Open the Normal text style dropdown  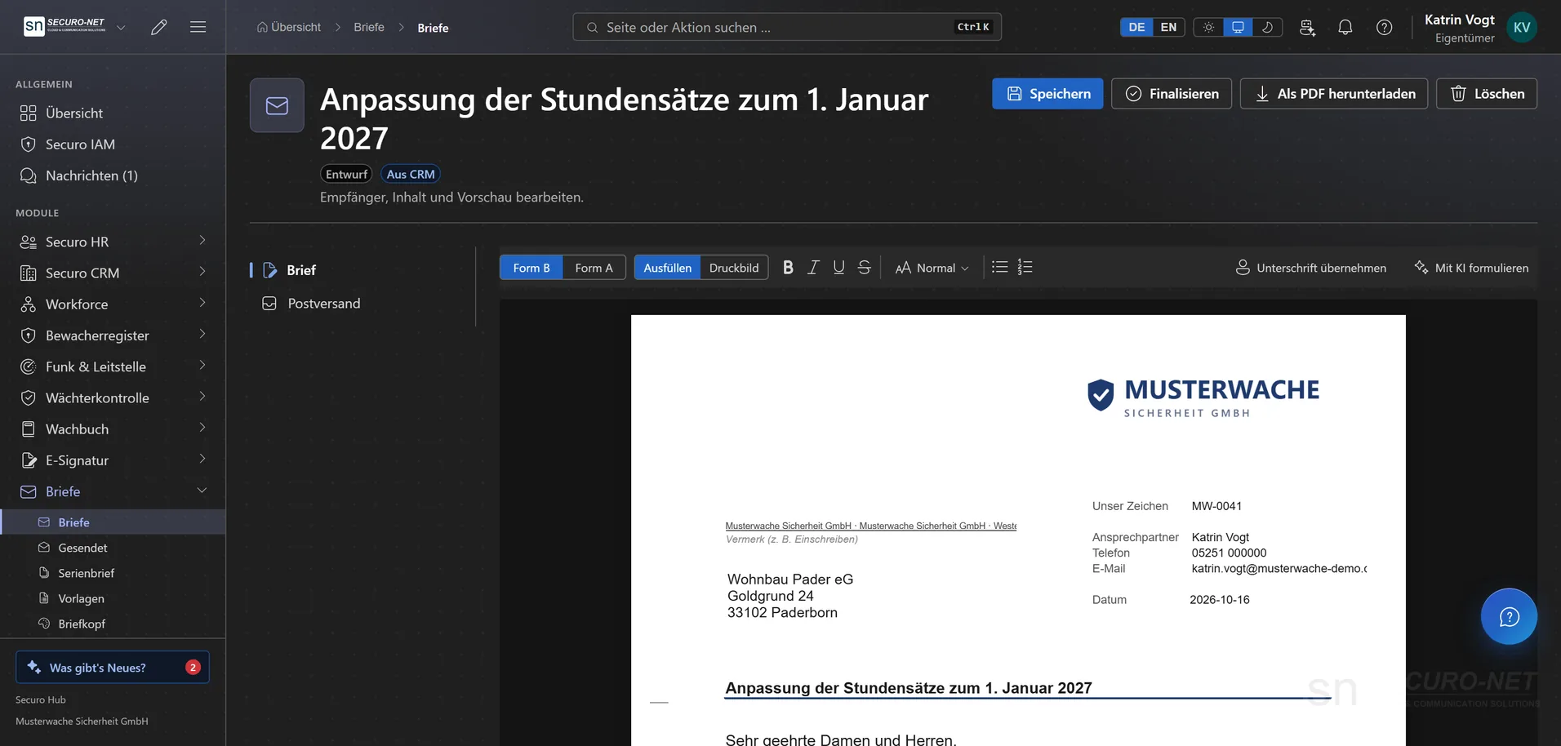932,268
